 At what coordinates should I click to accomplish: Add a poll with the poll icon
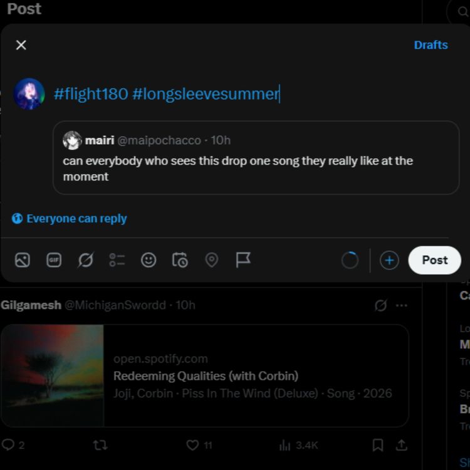[117, 260]
